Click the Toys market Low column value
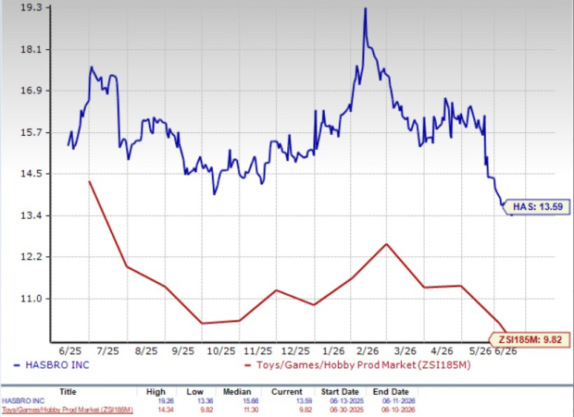 pyautogui.click(x=206, y=410)
